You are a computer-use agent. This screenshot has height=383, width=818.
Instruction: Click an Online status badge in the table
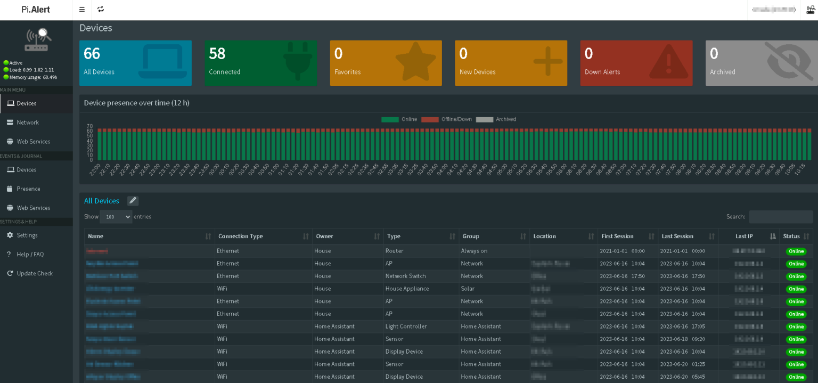tap(796, 251)
